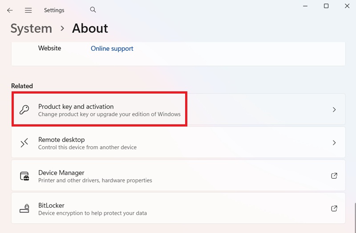Maximize the Settings window
The height and width of the screenshot is (233, 356).
(326, 6)
